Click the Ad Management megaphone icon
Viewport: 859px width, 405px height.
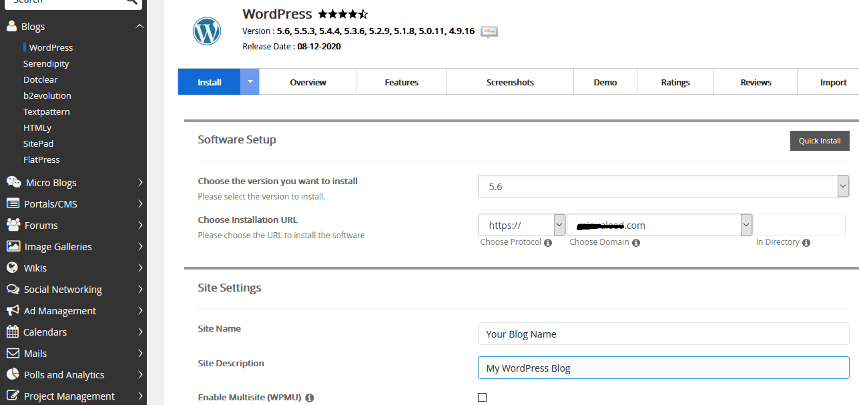[x=13, y=310]
